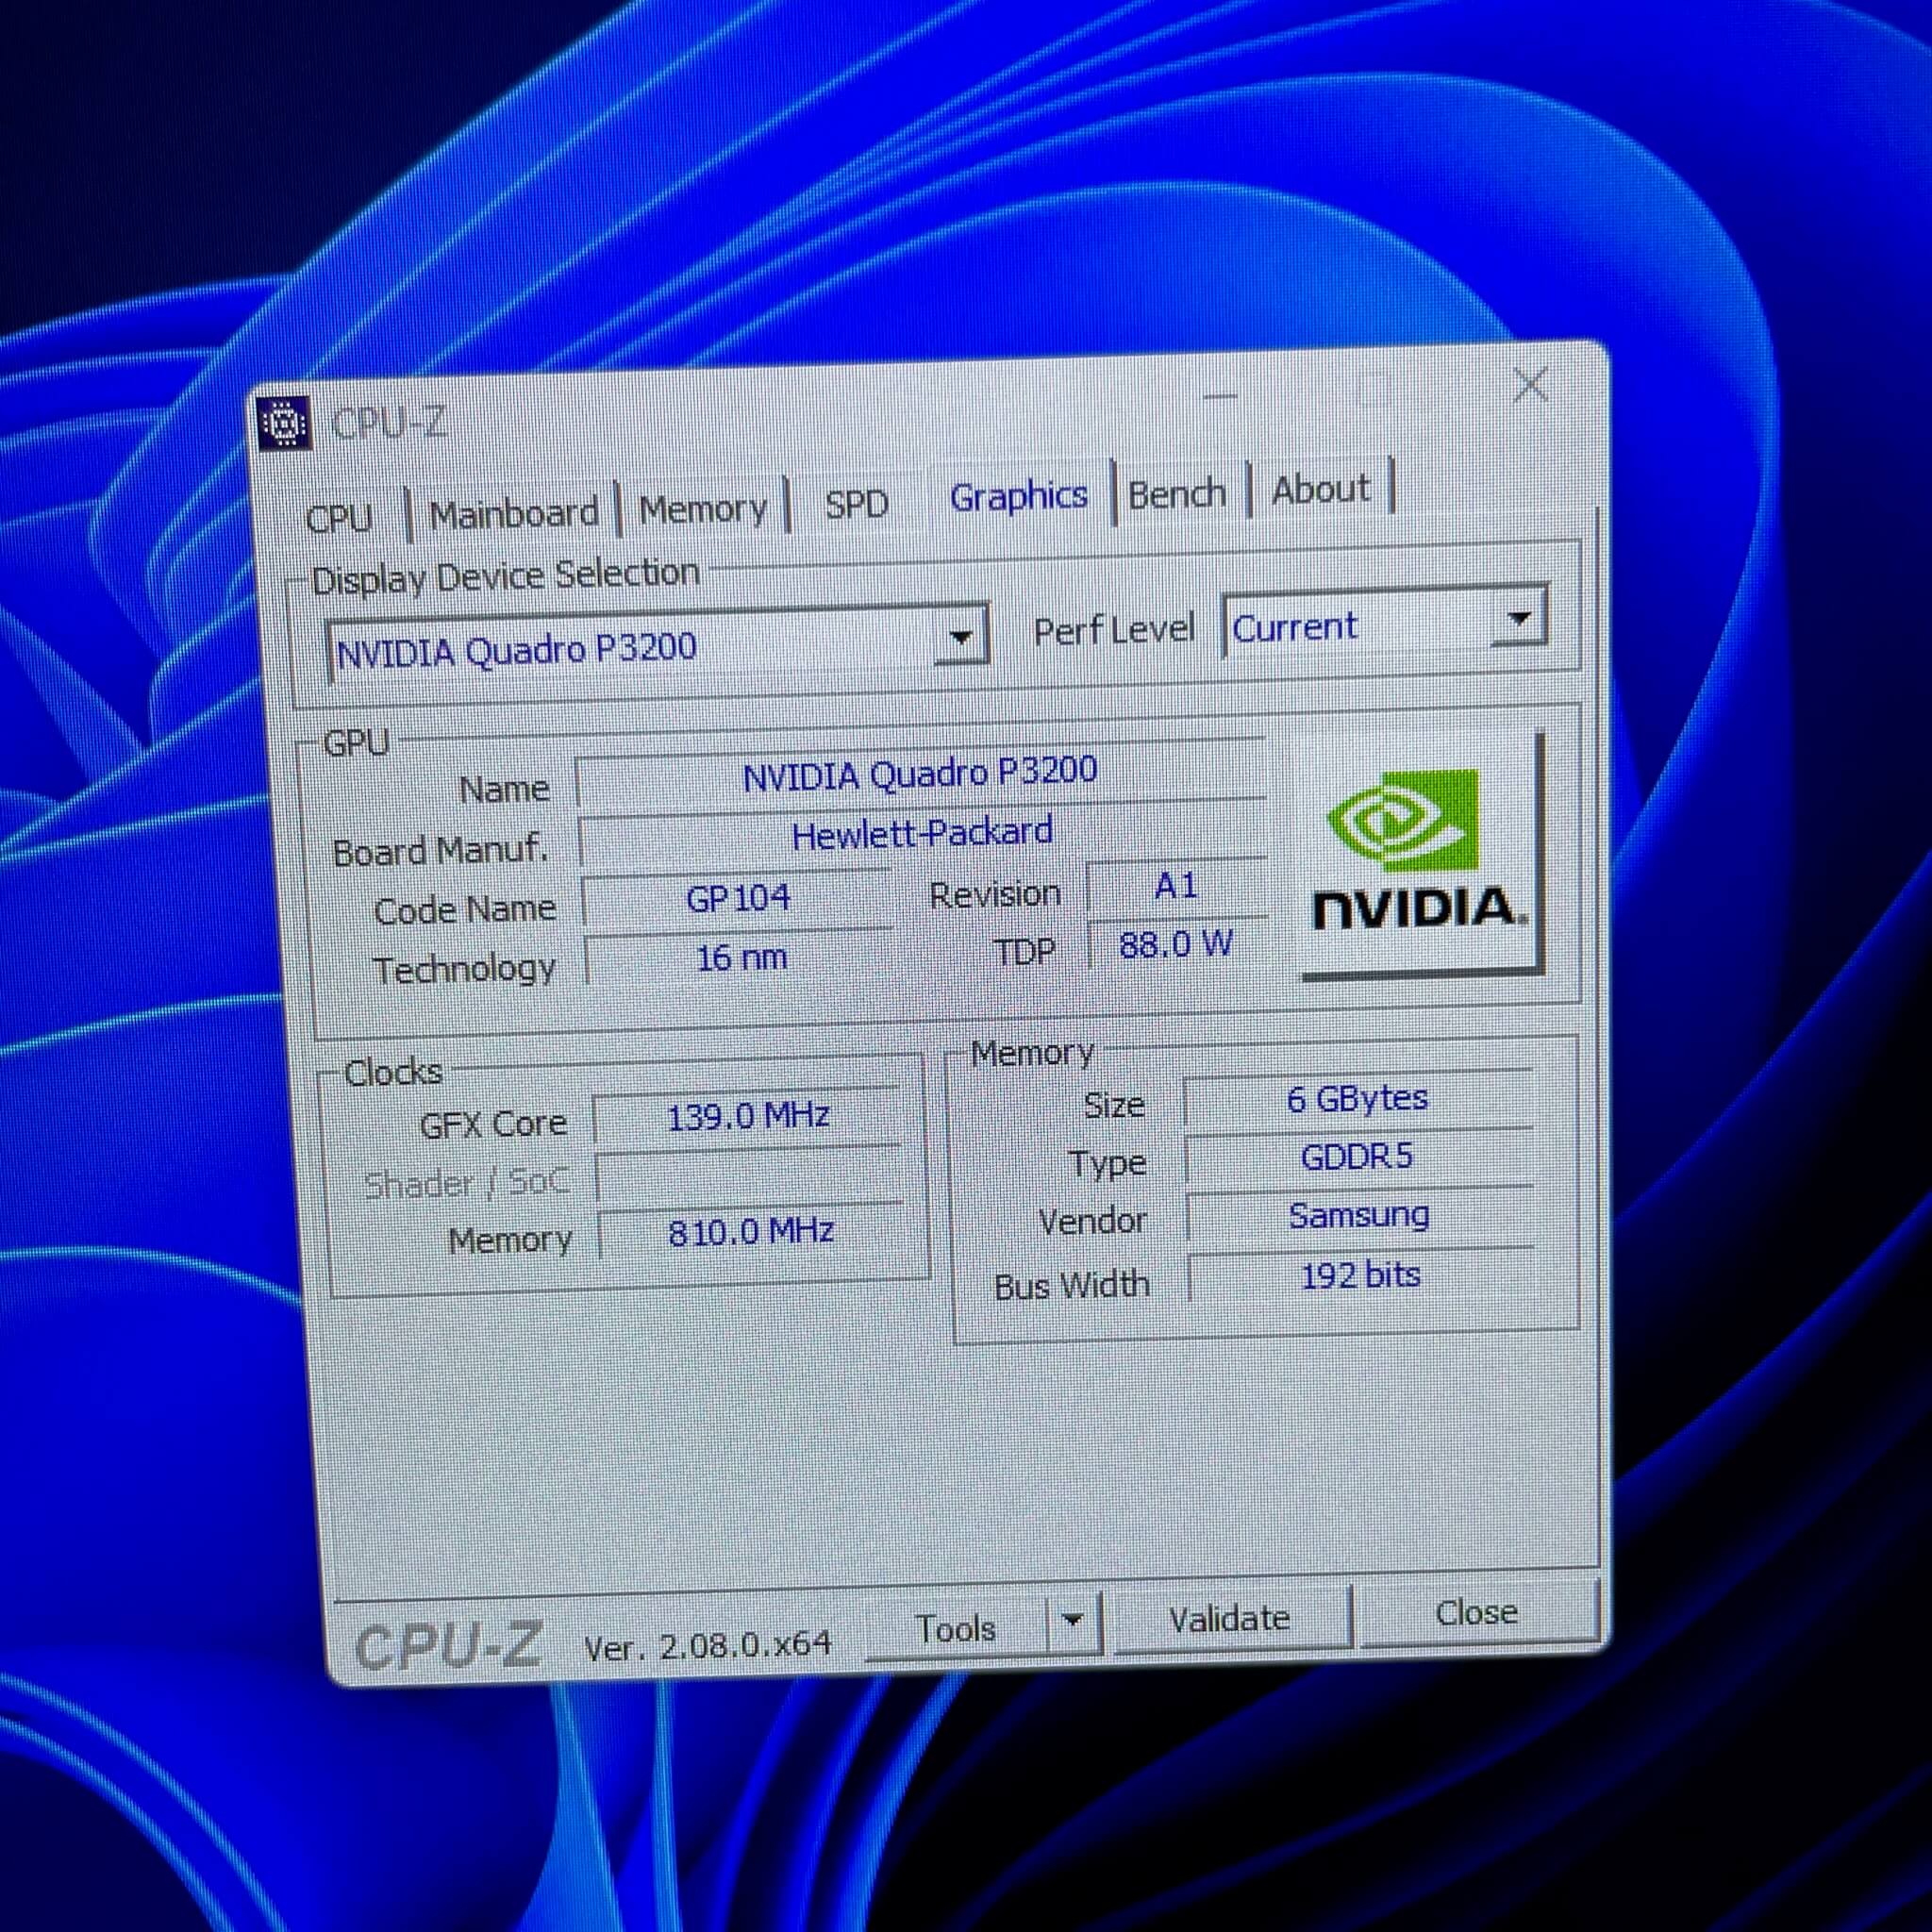Click the Samsung memory vendor value
This screenshot has width=1932, height=1932.
(x=1359, y=1216)
